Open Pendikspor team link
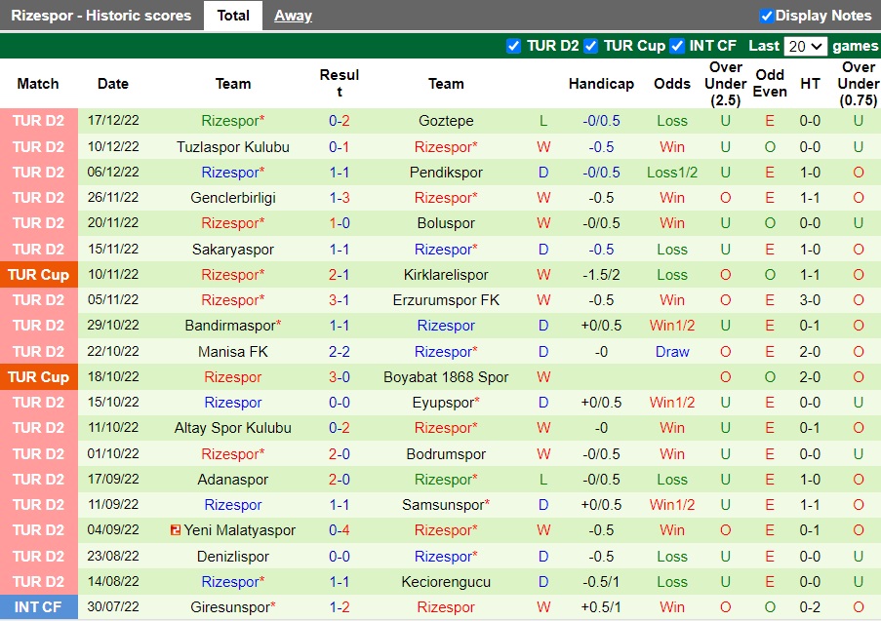Image resolution: width=881 pixels, height=621 pixels. click(x=446, y=173)
